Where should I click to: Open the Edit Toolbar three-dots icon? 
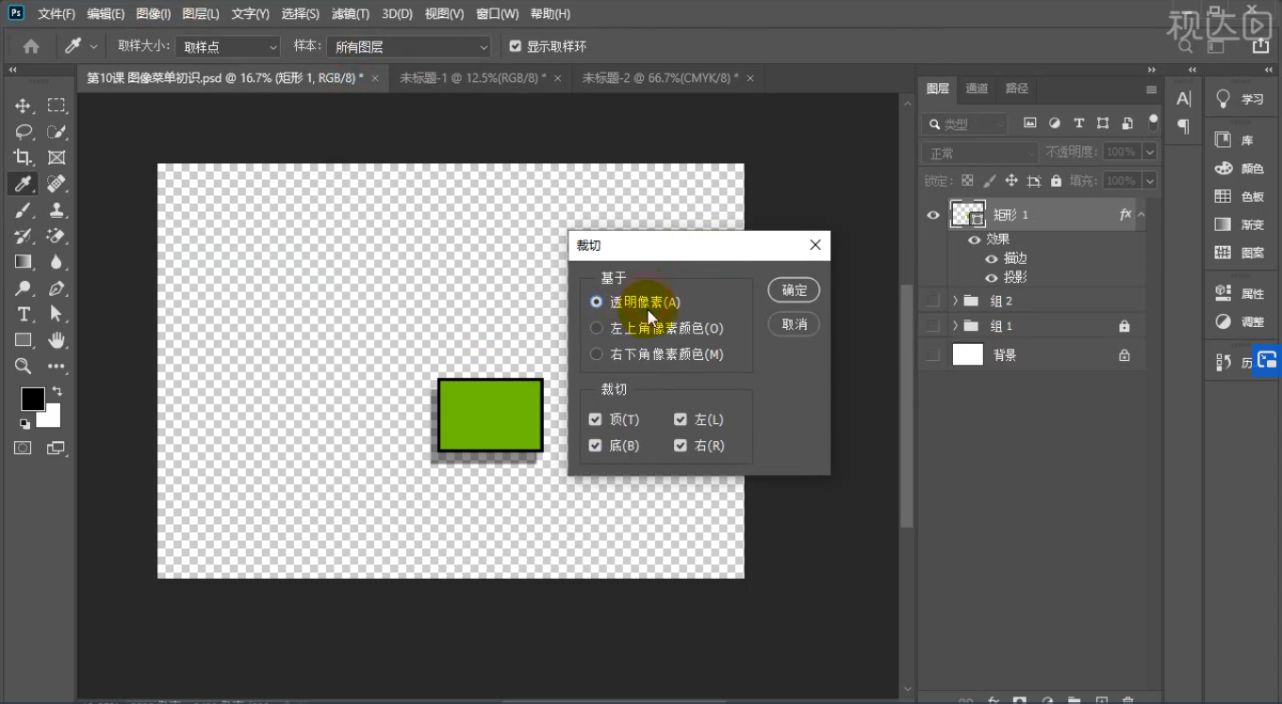(x=57, y=366)
